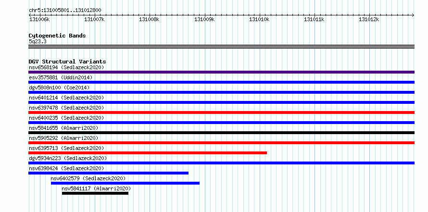Click the nsv6568194 (Sedlazeck2020) label

[66, 67]
